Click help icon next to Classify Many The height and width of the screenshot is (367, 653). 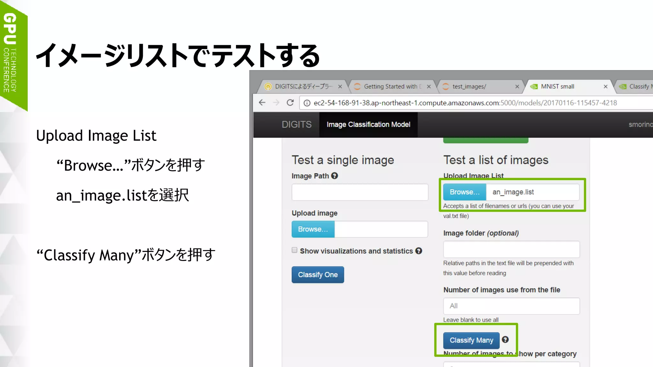tap(505, 340)
